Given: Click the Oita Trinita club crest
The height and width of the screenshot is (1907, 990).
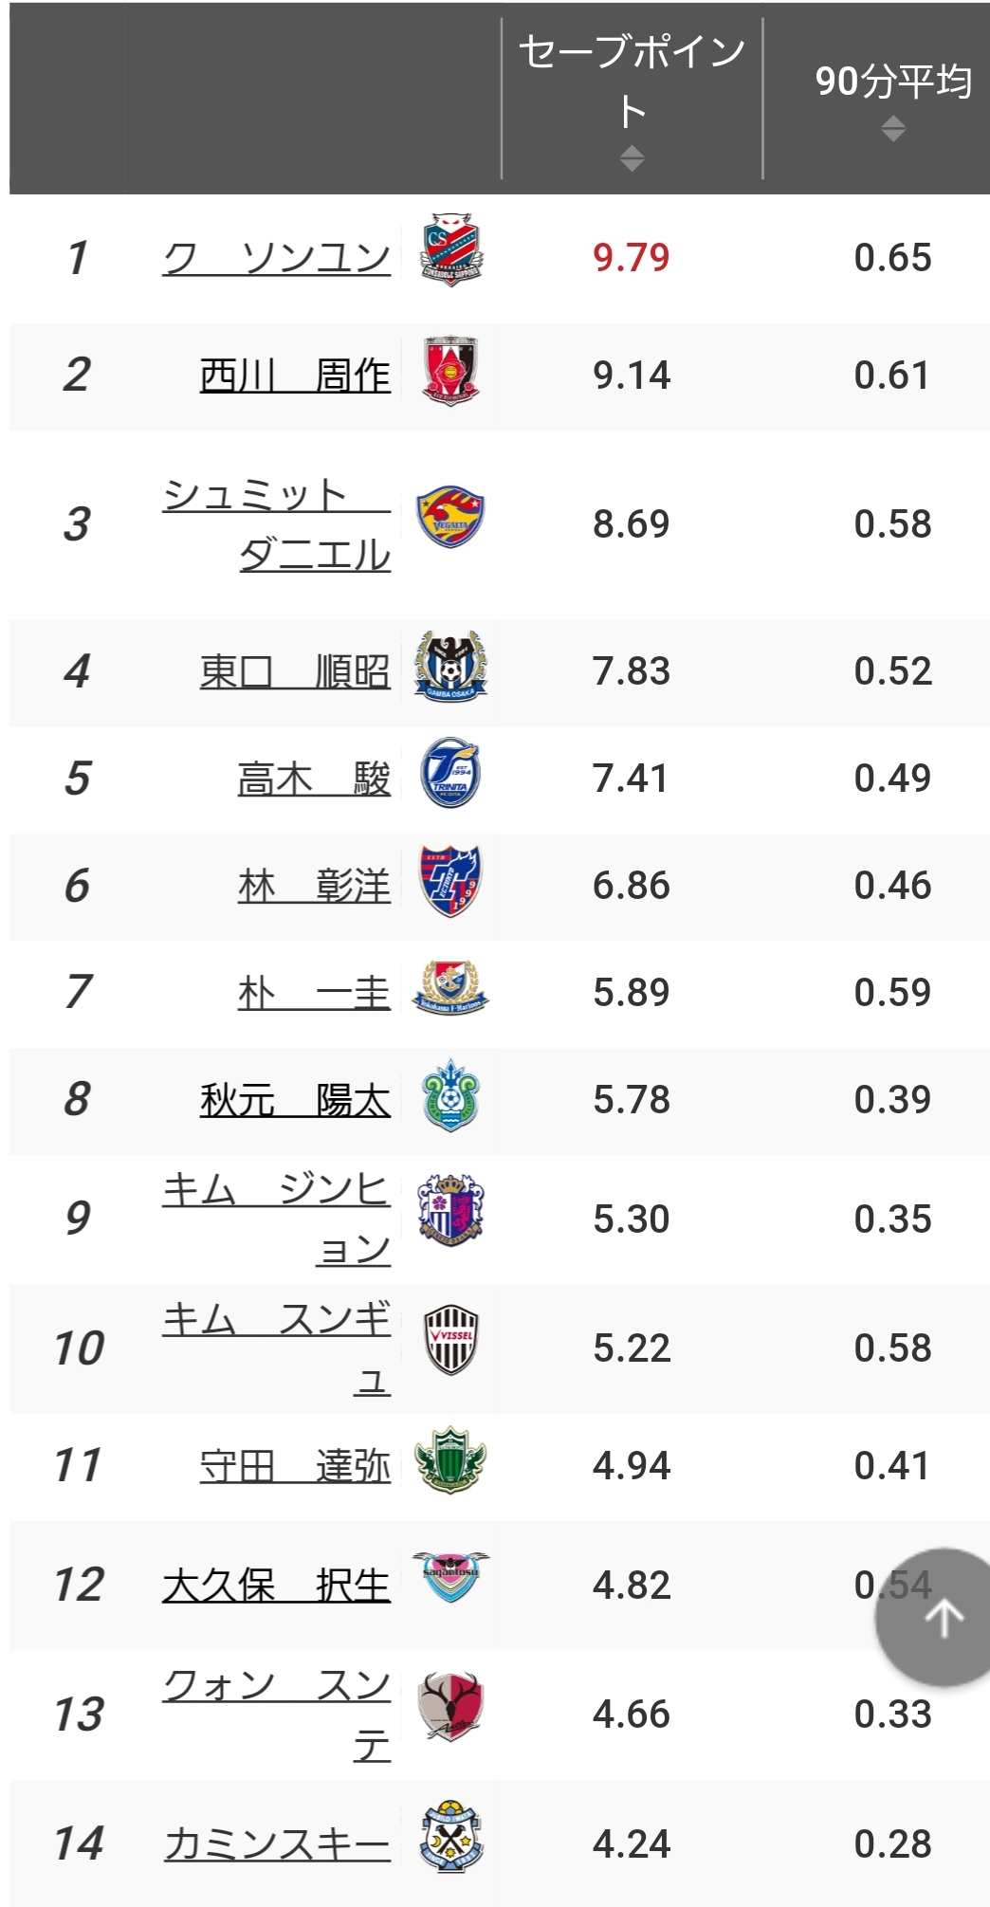Looking at the screenshot, I should 450,774.
